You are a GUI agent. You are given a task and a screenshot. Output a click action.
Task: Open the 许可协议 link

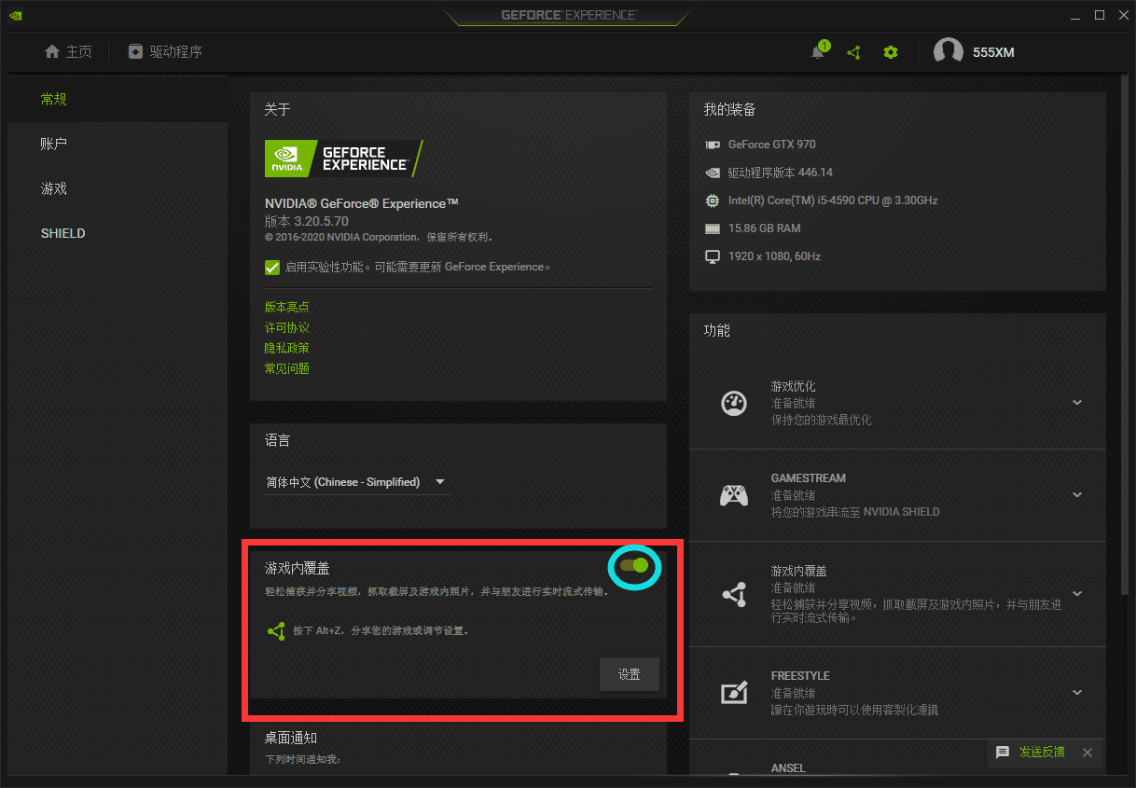pyautogui.click(x=287, y=328)
